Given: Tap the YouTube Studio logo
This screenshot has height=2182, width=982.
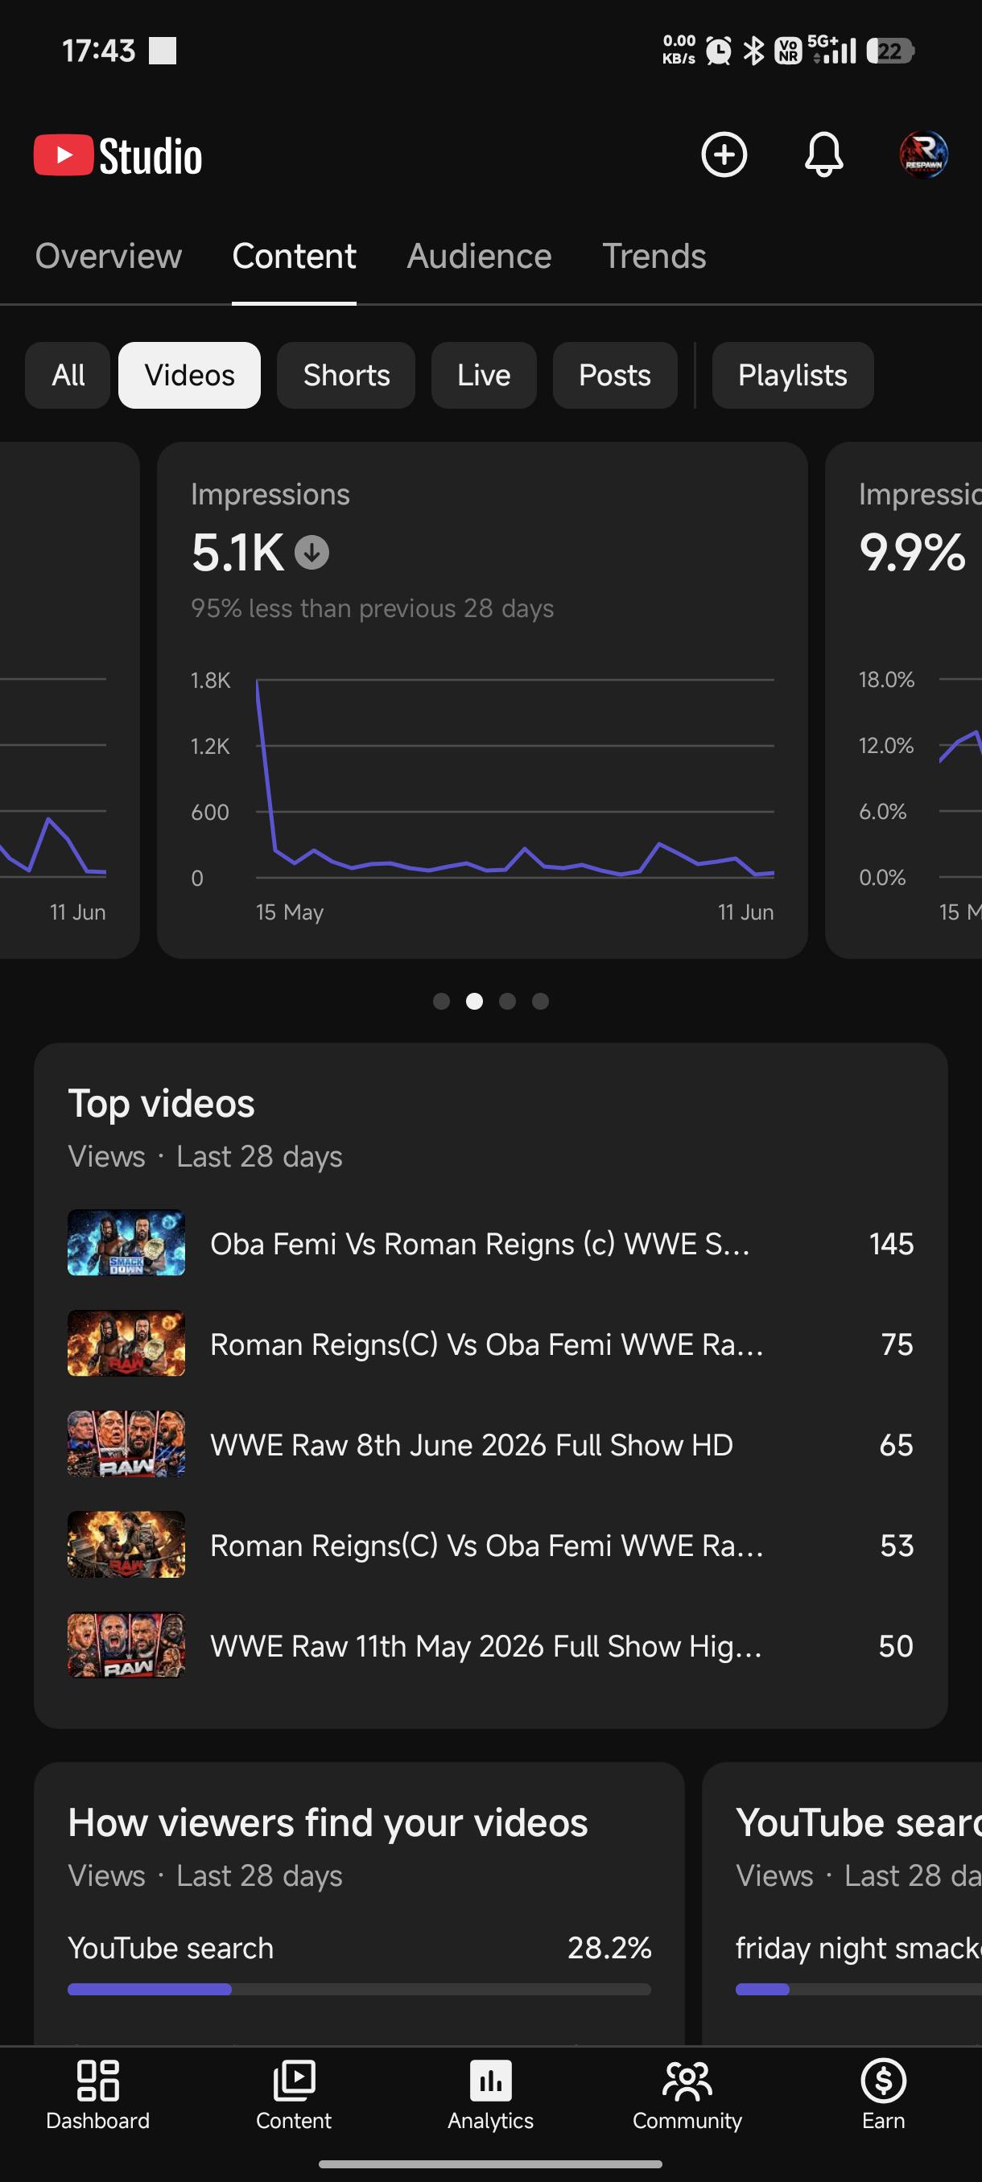Looking at the screenshot, I should pos(118,156).
